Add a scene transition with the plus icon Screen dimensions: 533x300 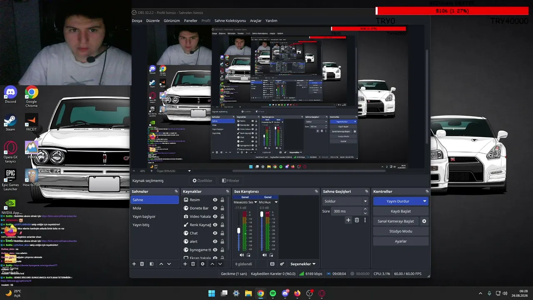pos(349,220)
